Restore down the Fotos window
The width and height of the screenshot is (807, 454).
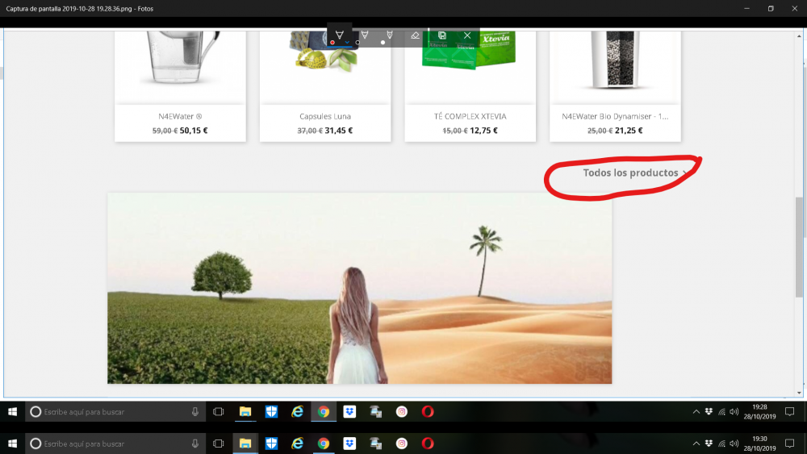771,8
